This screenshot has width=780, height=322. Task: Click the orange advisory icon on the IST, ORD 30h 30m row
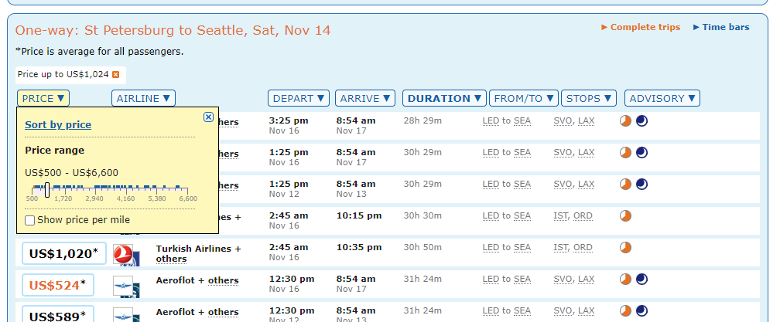(625, 215)
